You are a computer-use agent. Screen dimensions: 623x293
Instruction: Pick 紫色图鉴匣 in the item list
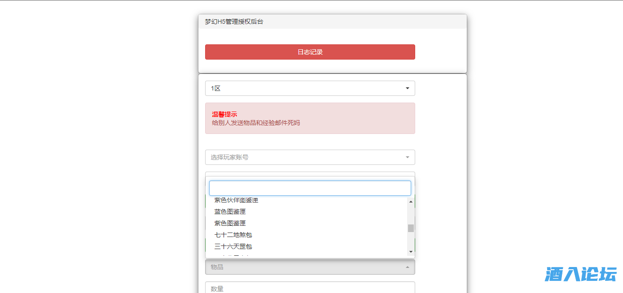(230, 223)
